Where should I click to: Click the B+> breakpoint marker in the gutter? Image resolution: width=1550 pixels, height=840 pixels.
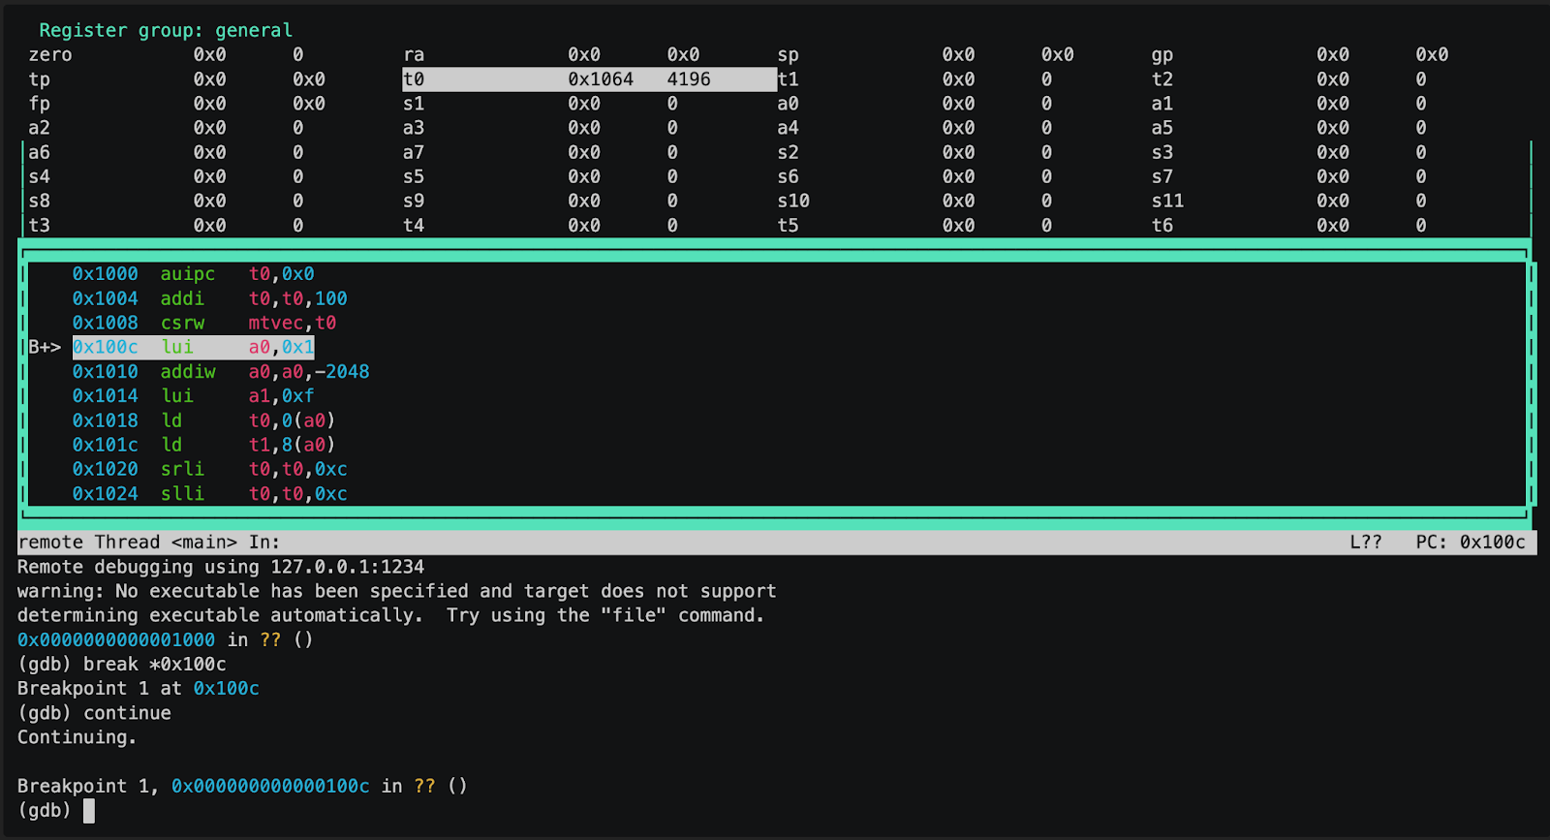(x=45, y=347)
